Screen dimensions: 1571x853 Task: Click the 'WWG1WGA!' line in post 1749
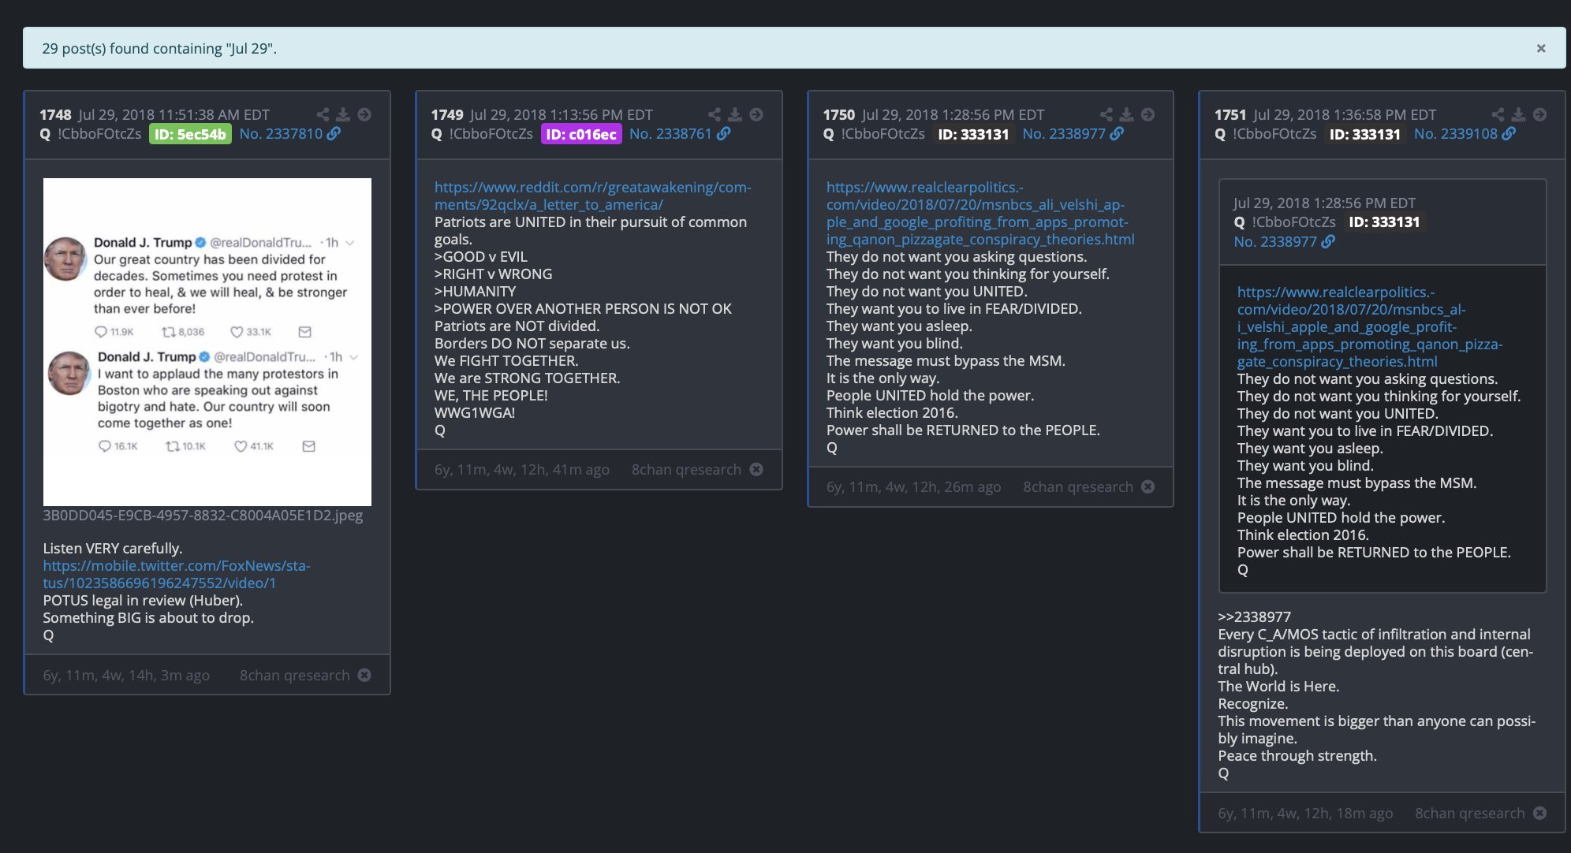tap(475, 412)
